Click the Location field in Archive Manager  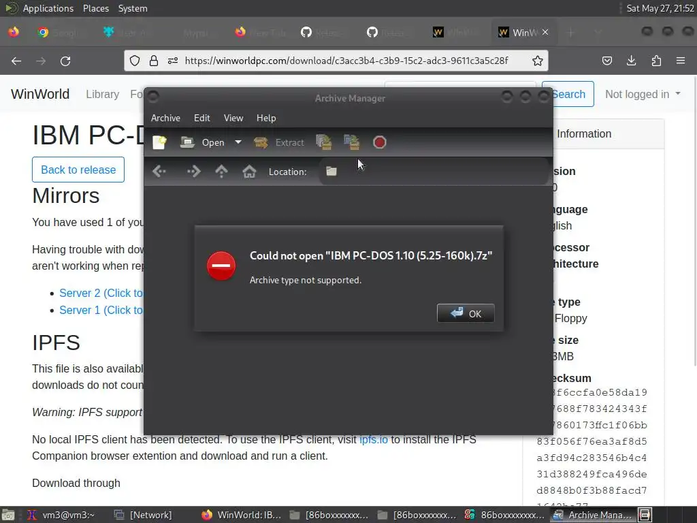(x=434, y=171)
